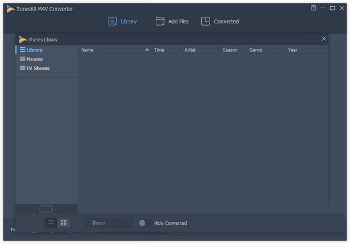
Task: Sort by Artist column header
Action: (x=190, y=50)
